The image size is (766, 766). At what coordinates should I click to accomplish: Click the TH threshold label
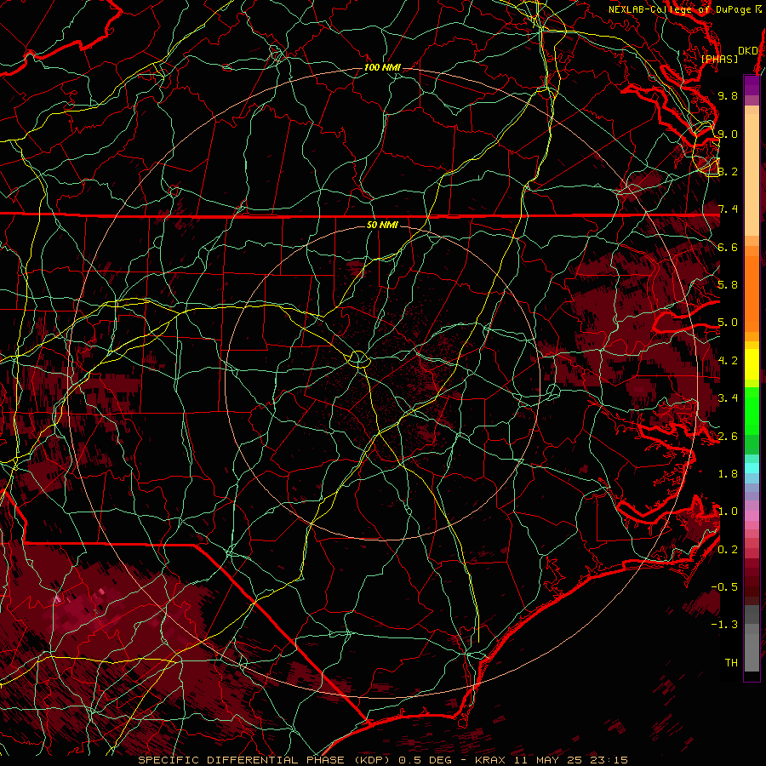(731, 663)
